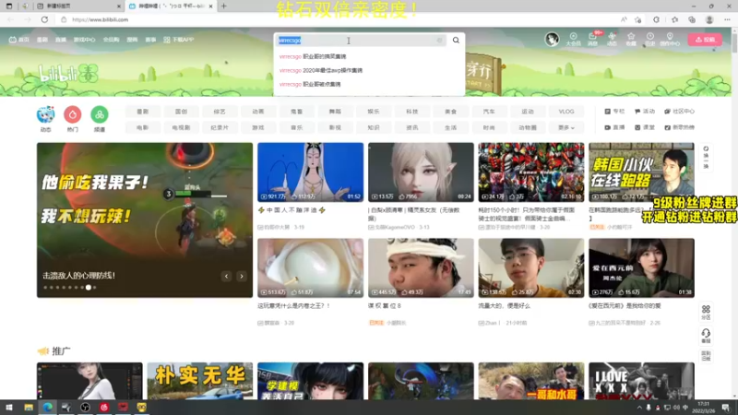The width and height of the screenshot is (738, 415).
Task: Open customer service headset icon
Action: click(x=706, y=336)
